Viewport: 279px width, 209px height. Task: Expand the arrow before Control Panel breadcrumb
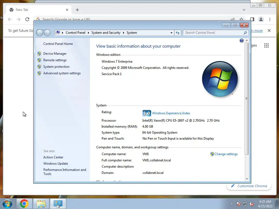click(x=63, y=33)
